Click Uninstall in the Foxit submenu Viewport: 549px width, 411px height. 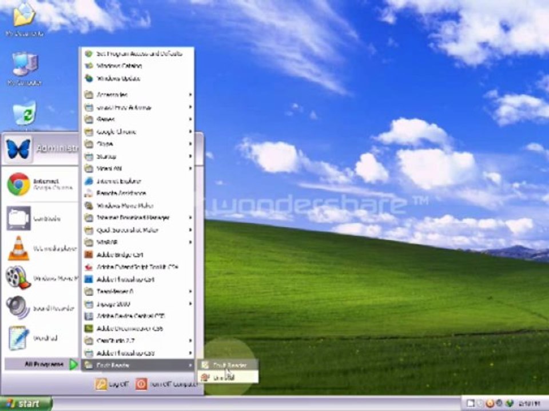click(228, 377)
